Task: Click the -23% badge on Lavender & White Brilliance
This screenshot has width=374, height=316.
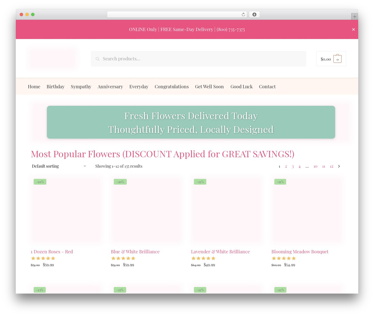Action: (x=200, y=182)
